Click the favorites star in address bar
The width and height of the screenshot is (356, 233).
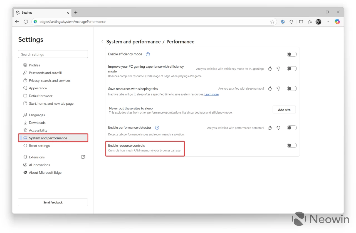[x=272, y=21]
